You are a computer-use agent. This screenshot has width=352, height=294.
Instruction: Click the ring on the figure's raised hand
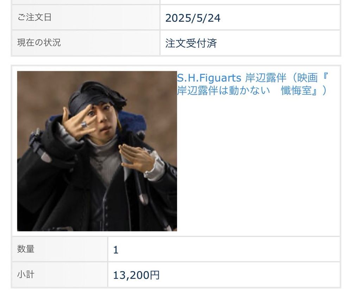coord(84,125)
